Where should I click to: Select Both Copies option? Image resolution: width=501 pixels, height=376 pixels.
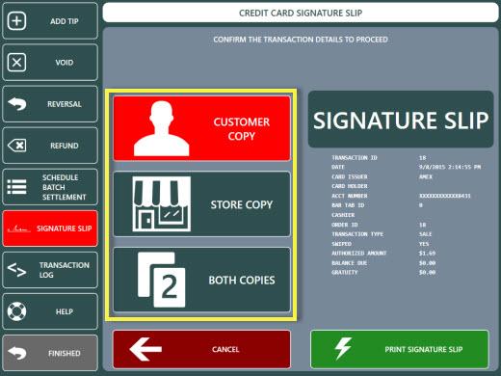pyautogui.click(x=202, y=280)
